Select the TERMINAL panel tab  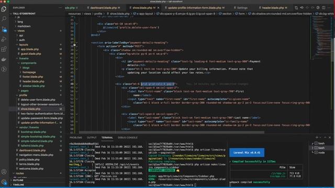pyautogui.click(x=107, y=137)
